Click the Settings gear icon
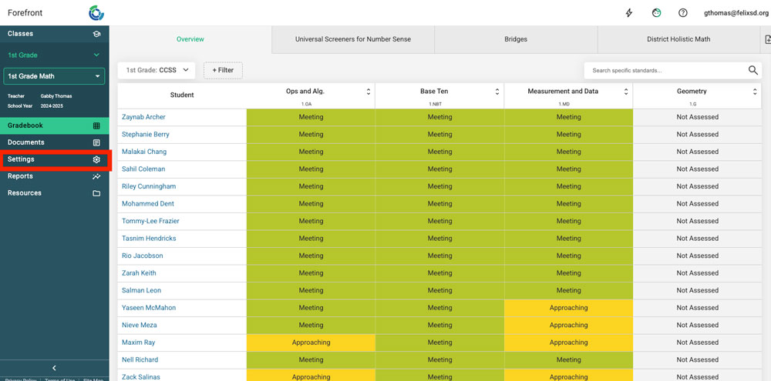771x381 pixels. (96, 159)
